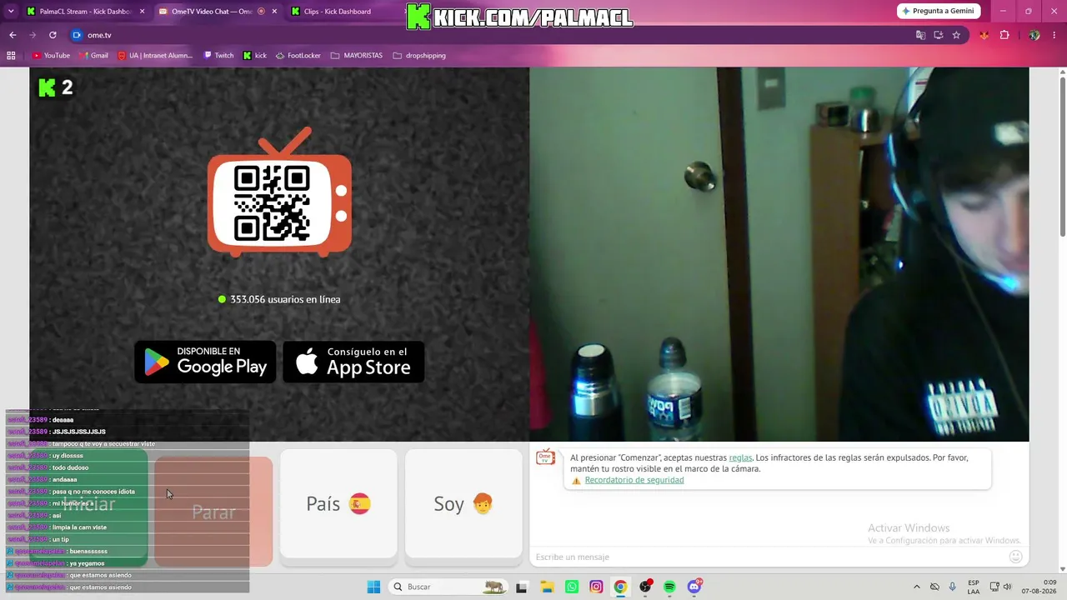
Task: View site info camera icon in address bar
Action: (x=77, y=35)
